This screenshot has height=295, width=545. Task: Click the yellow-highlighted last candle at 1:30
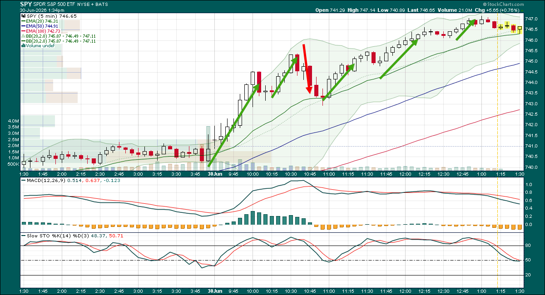coord(520,29)
